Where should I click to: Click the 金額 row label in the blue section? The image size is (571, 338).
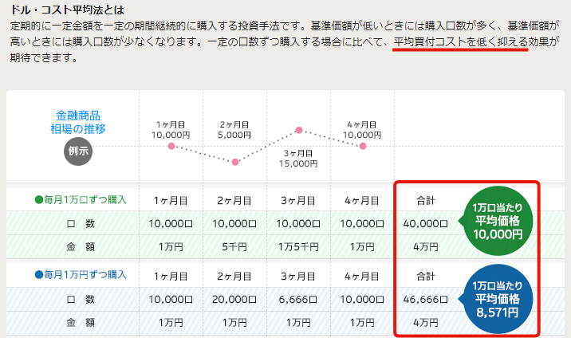[x=81, y=323]
